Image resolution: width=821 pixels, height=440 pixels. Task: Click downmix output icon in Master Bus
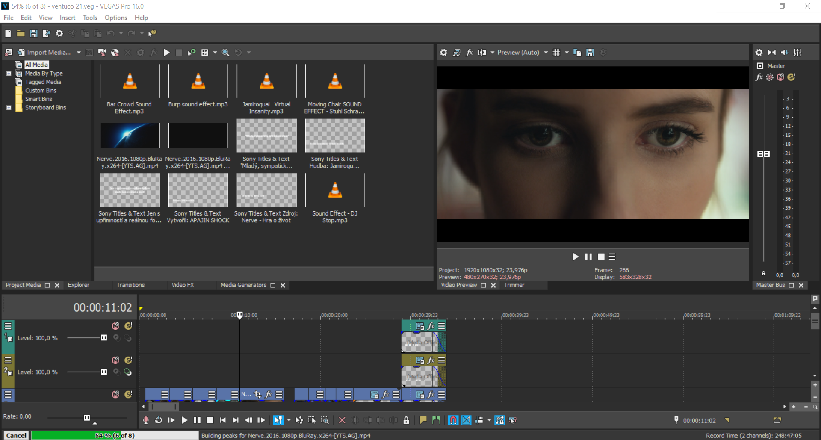tap(771, 53)
